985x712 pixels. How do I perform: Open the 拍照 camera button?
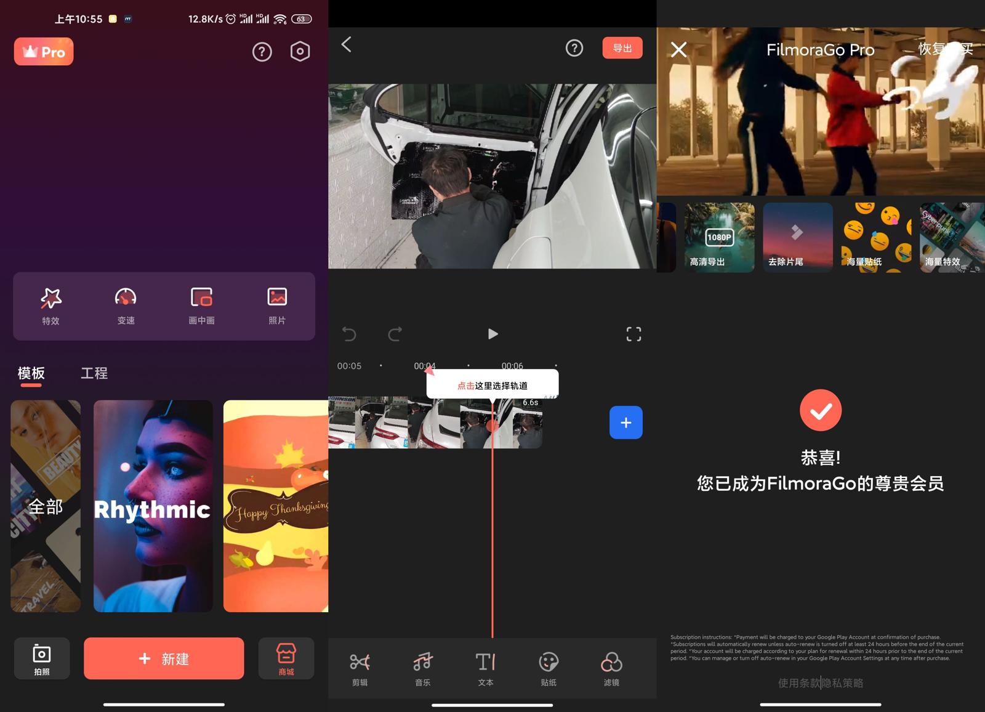pyautogui.click(x=42, y=658)
